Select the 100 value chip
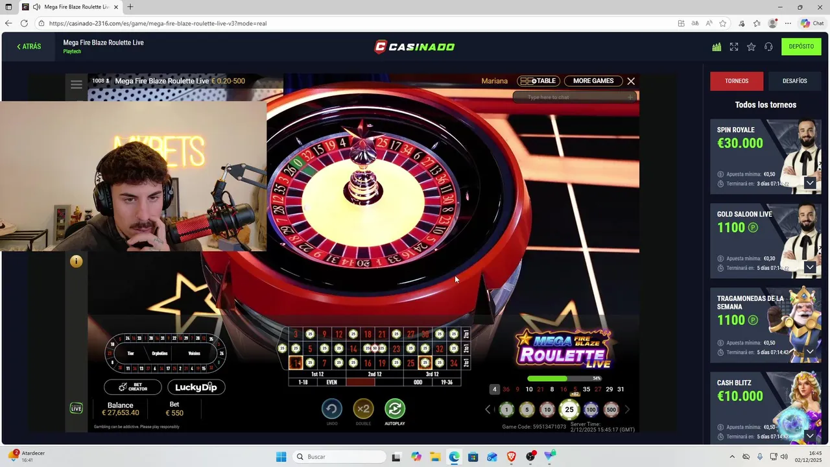The image size is (830, 467). pyautogui.click(x=591, y=409)
